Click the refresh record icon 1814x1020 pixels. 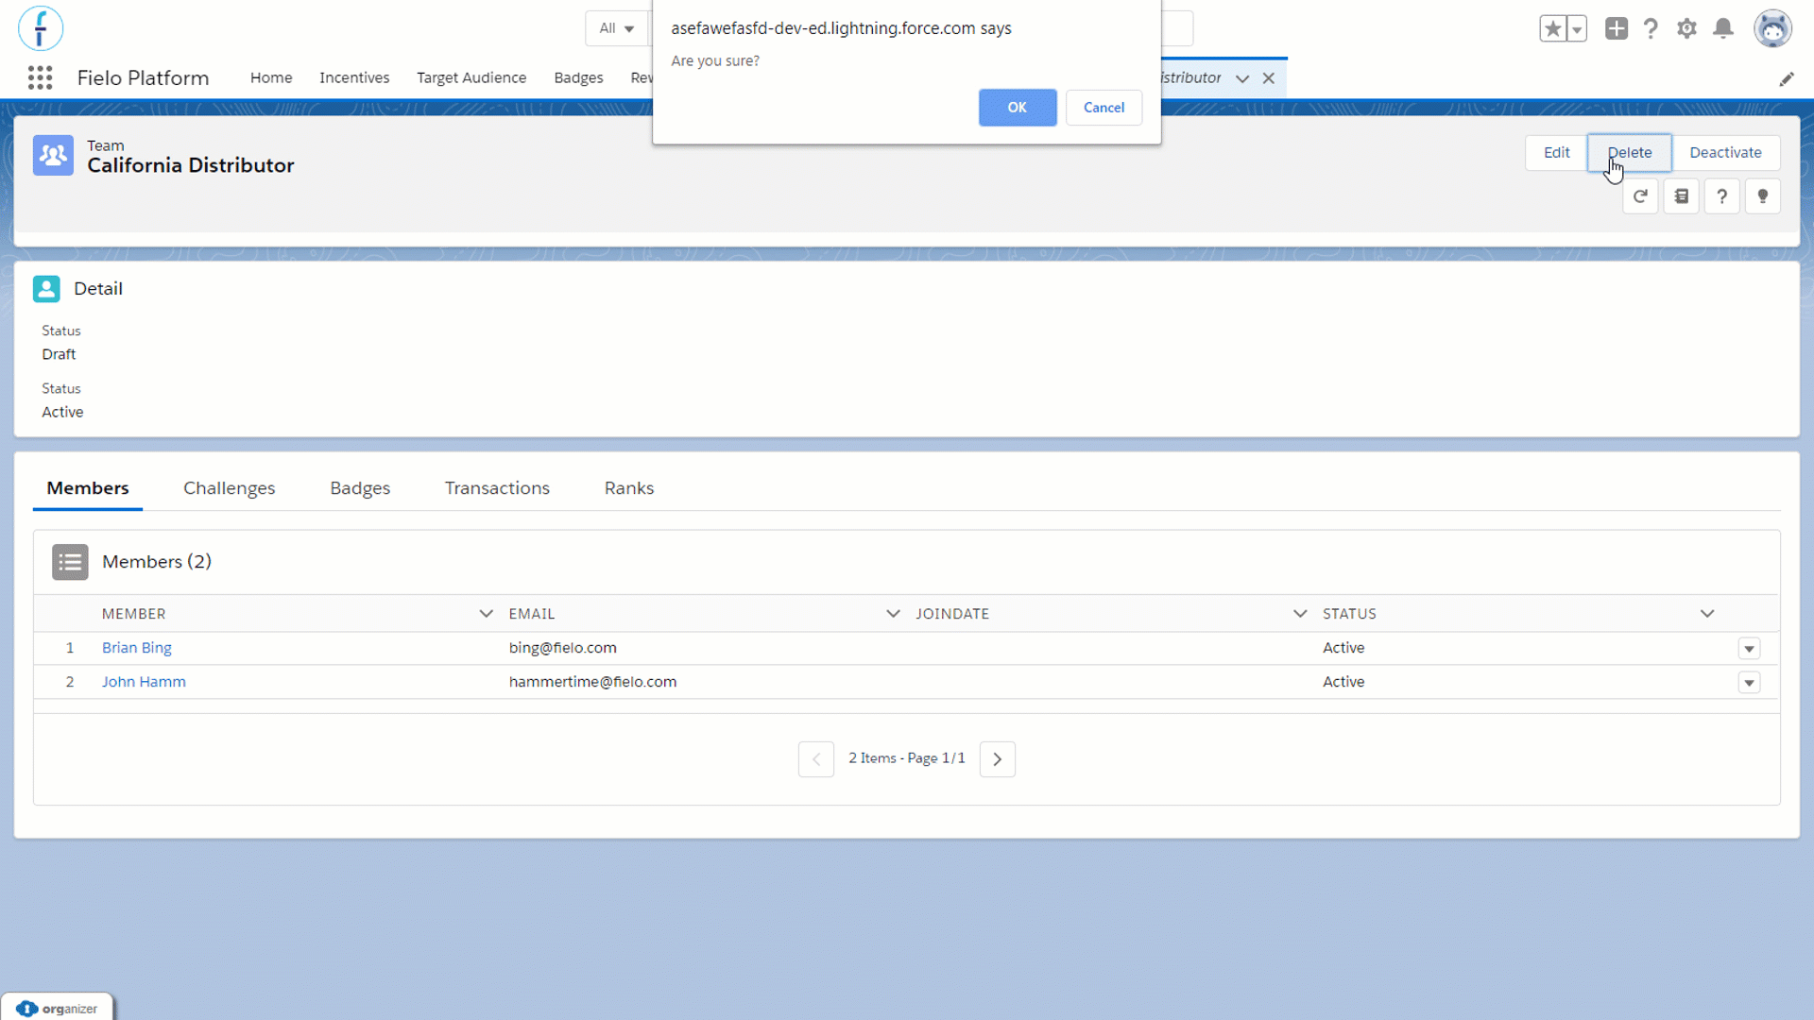tap(1640, 196)
